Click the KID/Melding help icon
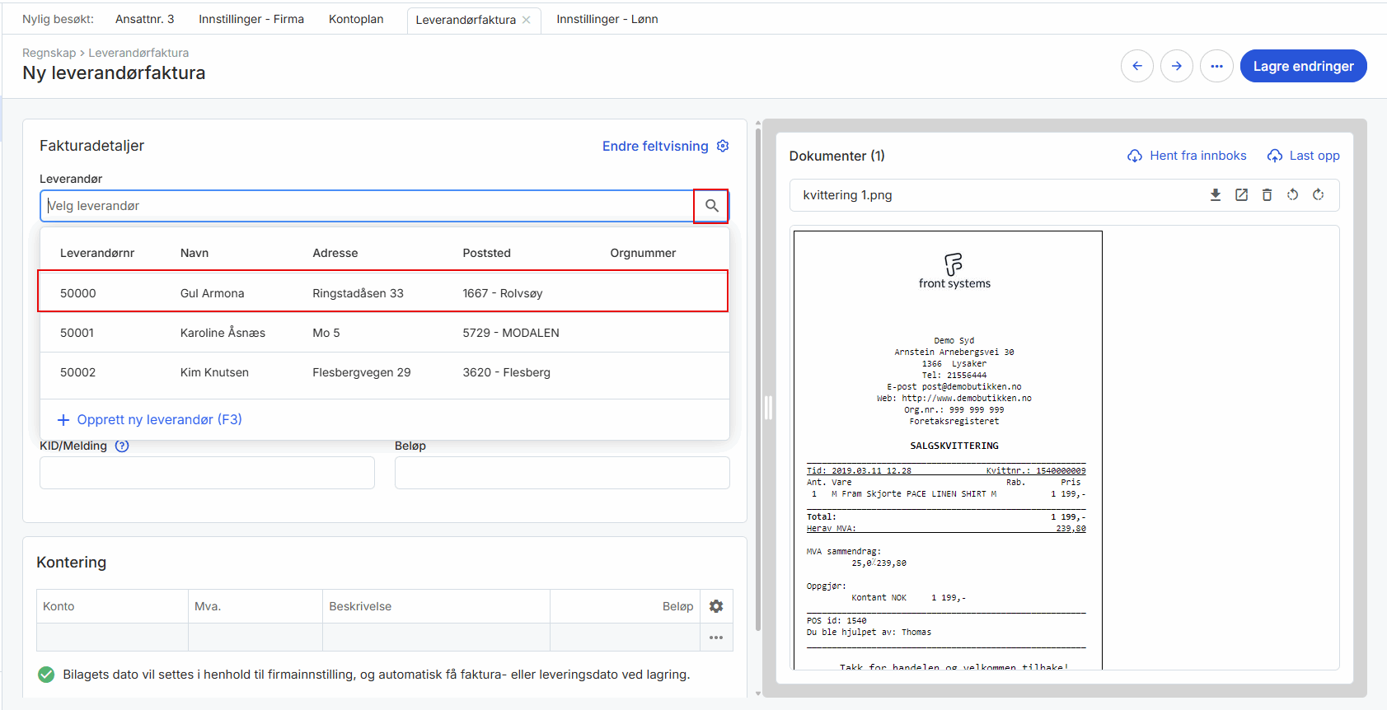Screen dimensions: 1387x710 122,446
